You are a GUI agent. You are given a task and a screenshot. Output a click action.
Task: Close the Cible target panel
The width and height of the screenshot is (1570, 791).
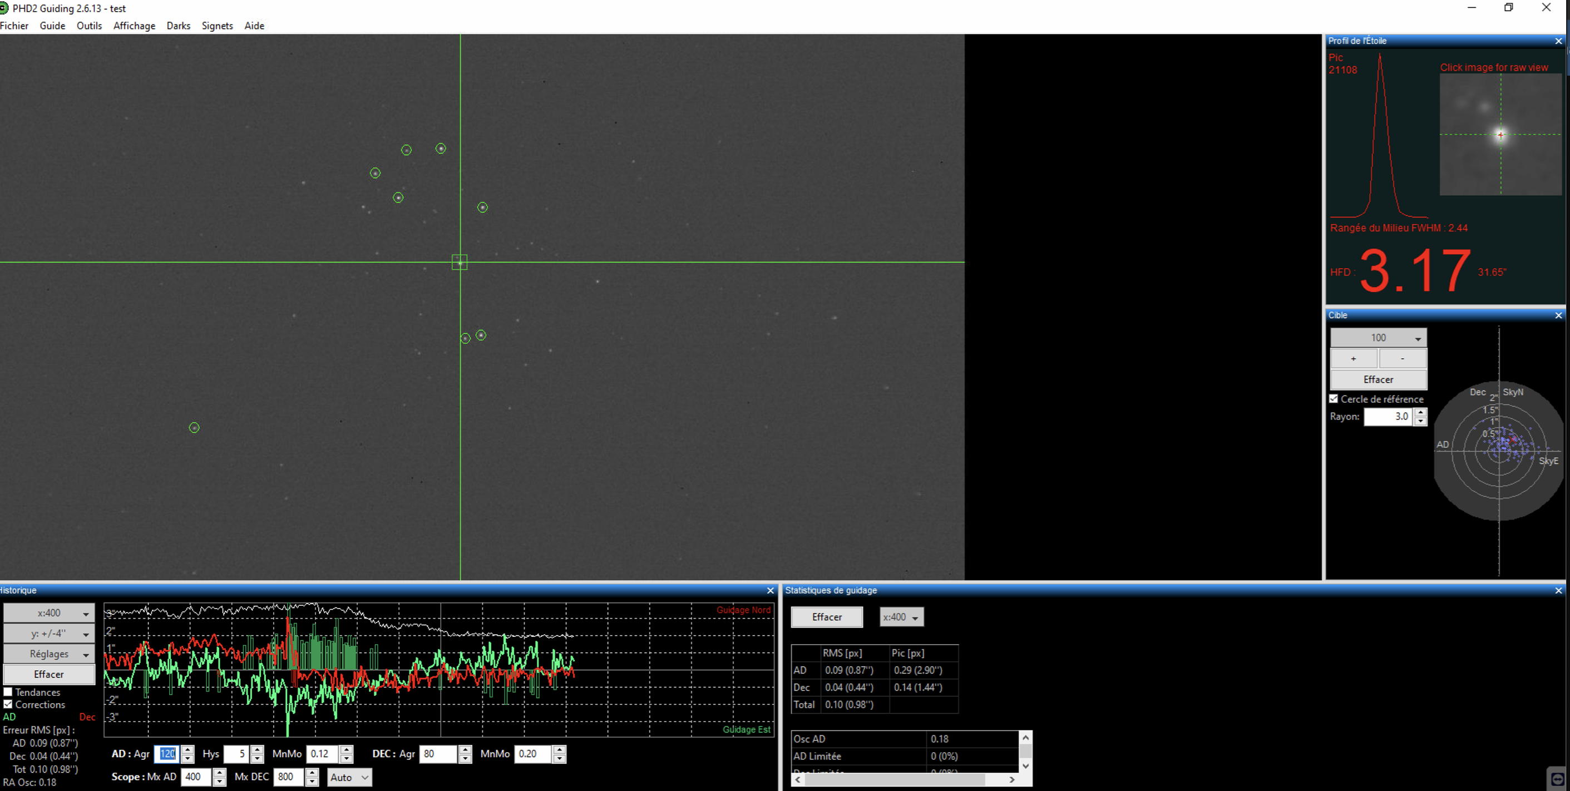point(1558,315)
